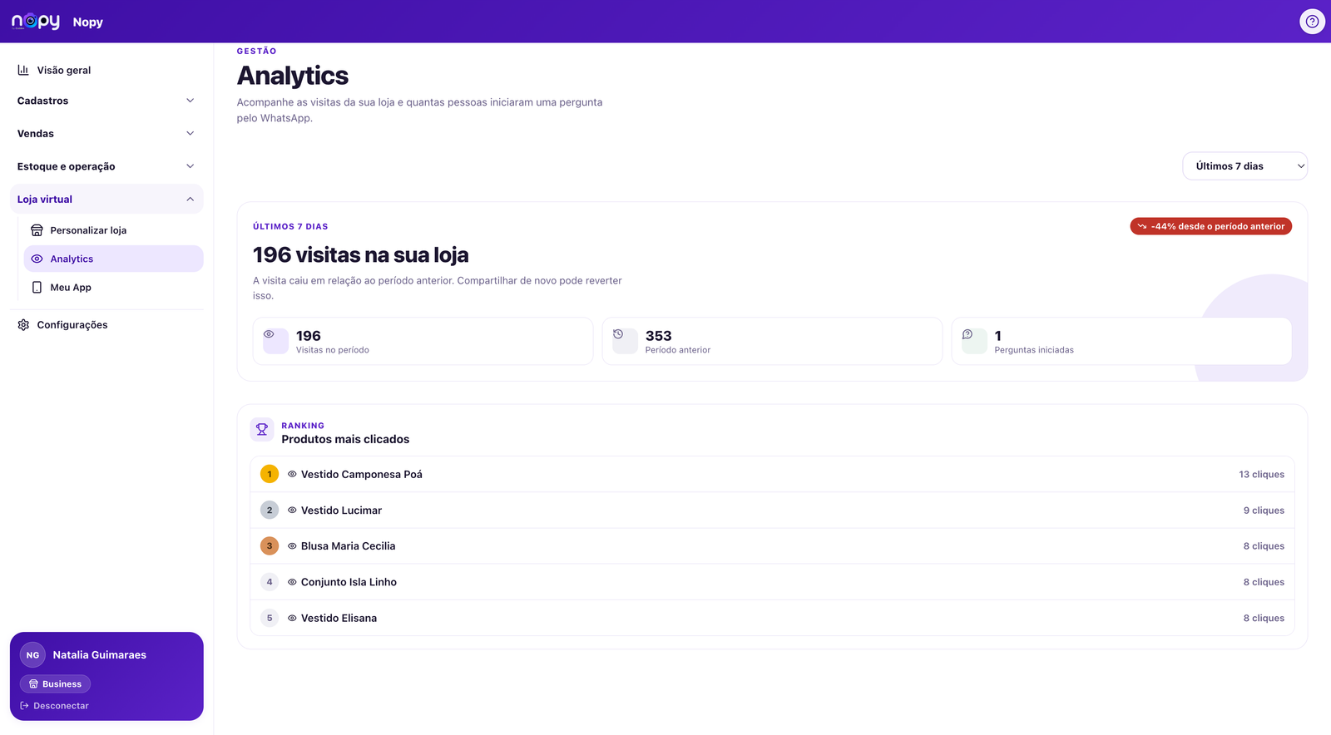This screenshot has height=735, width=1331.
Task: Click the logout arrow icon next to Desconectar
Action: pos(24,706)
